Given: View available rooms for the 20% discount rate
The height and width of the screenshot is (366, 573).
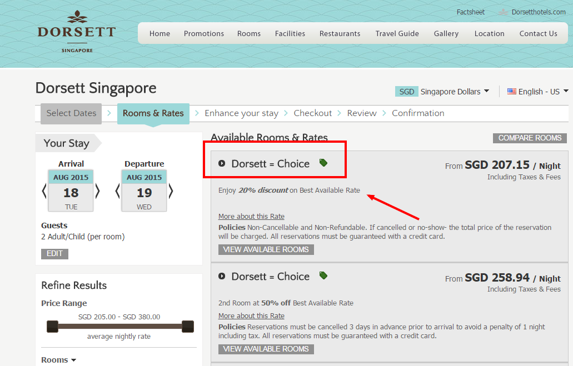Looking at the screenshot, I should tap(266, 249).
